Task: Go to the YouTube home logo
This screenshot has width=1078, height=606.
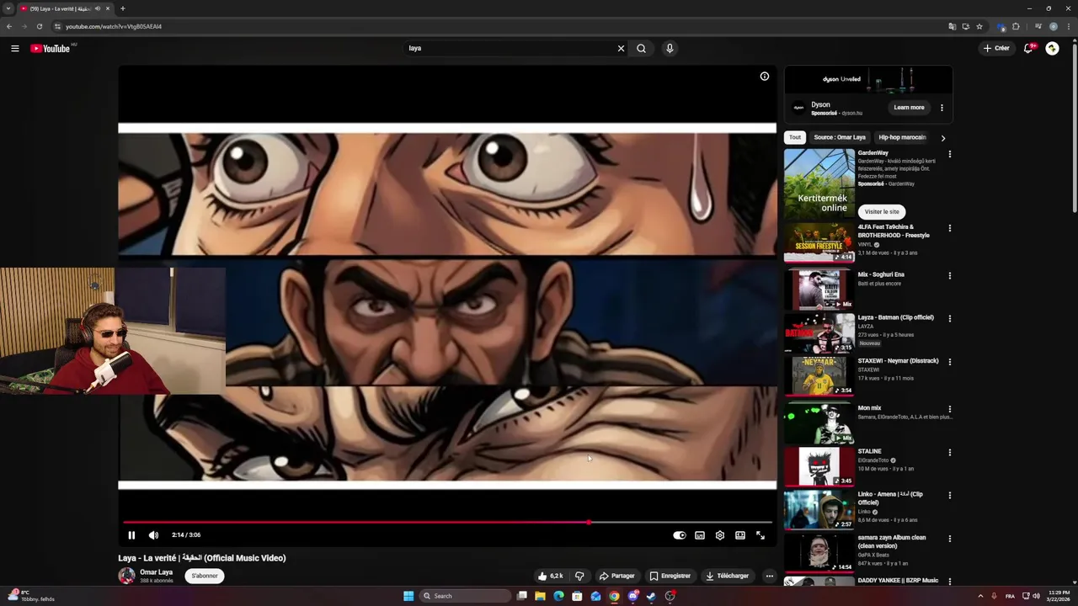Action: pyautogui.click(x=51, y=48)
